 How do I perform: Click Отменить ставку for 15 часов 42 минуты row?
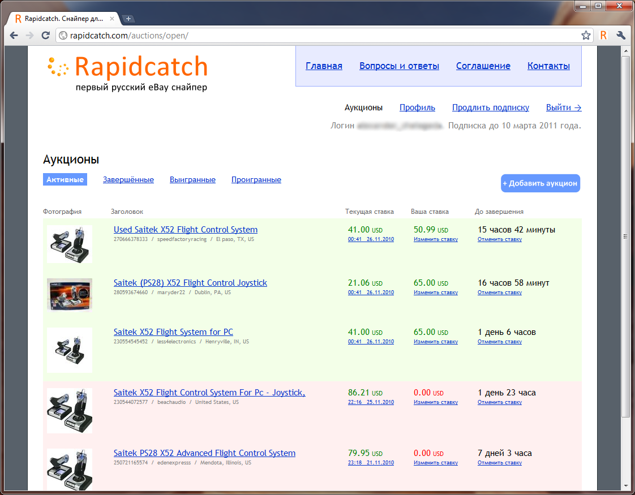500,239
